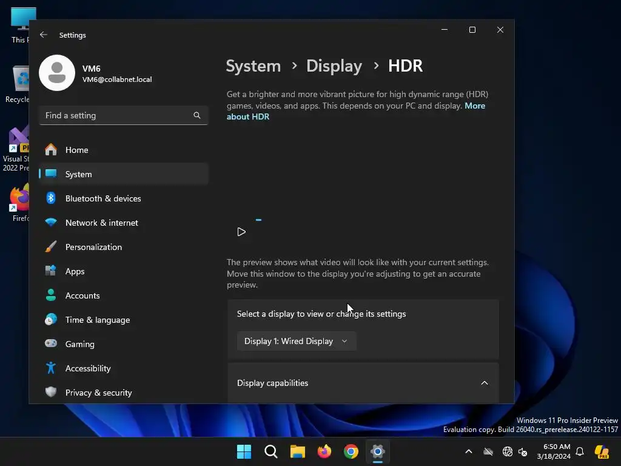Click the VM6 user avatar picture
The height and width of the screenshot is (466, 621).
point(57,73)
